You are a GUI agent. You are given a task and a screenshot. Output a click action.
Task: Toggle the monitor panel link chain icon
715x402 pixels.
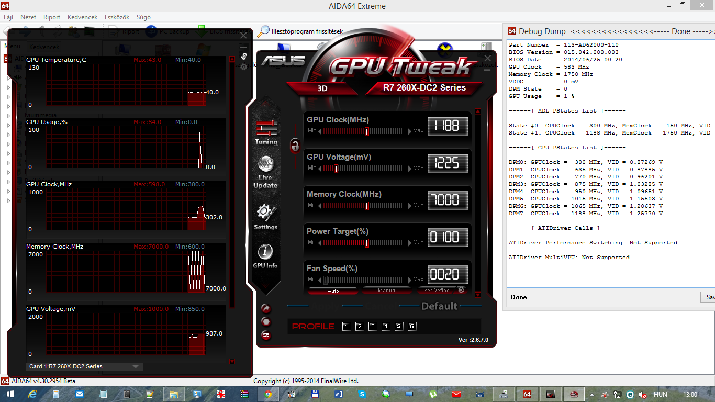[x=243, y=56]
